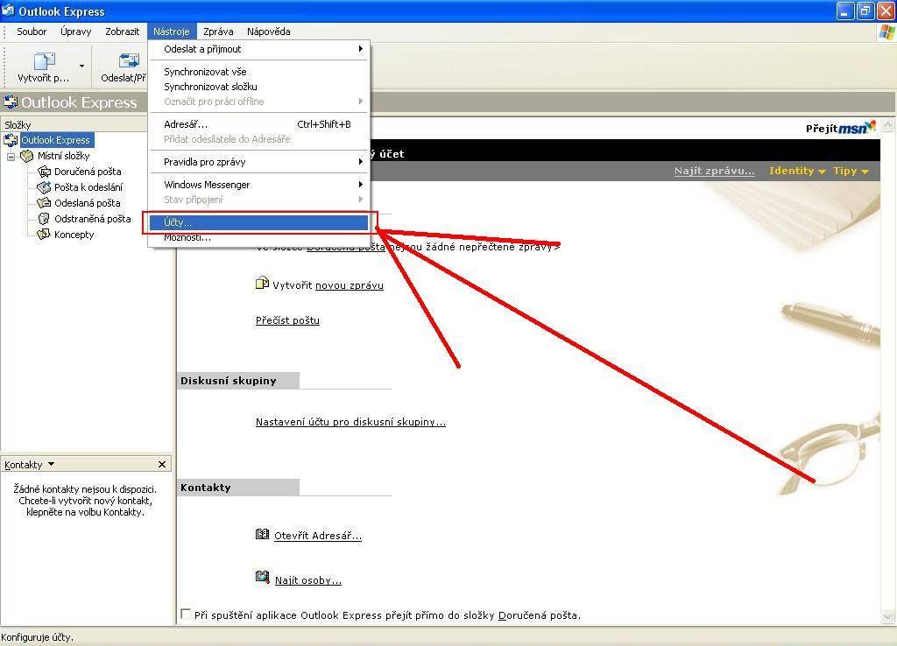Click the Outlook Express banner logo icon
This screenshot has height=646, width=897.
(11, 102)
